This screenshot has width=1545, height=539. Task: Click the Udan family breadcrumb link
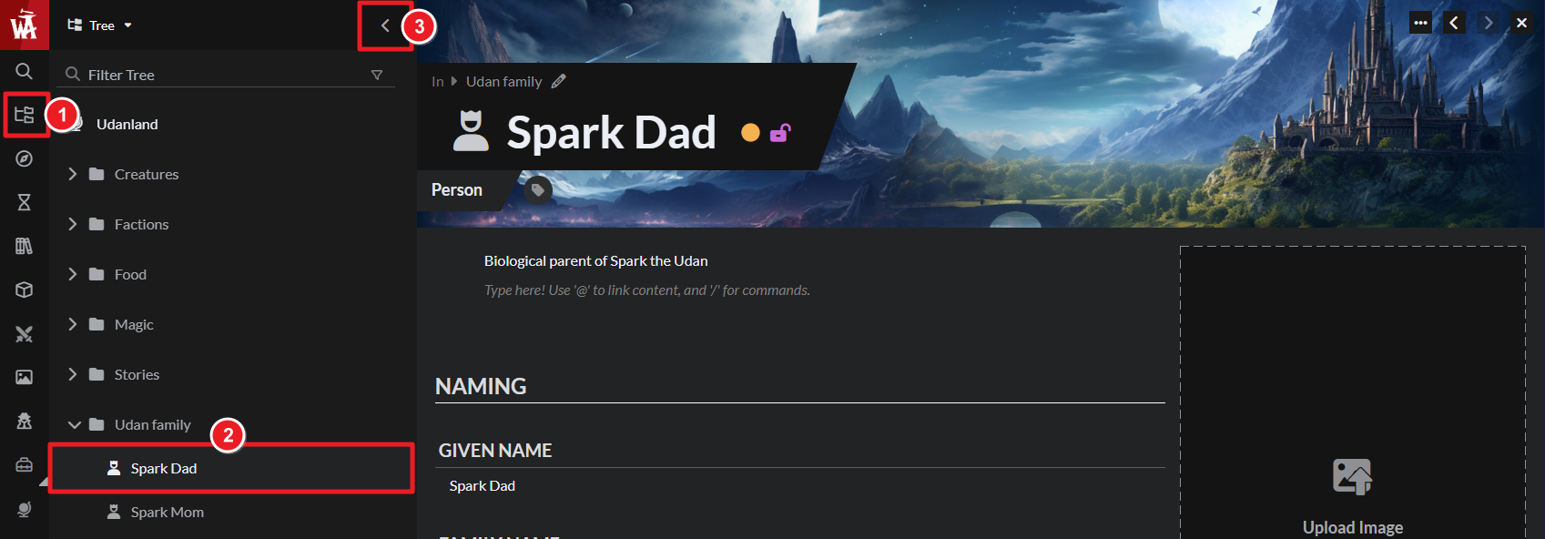(x=504, y=82)
